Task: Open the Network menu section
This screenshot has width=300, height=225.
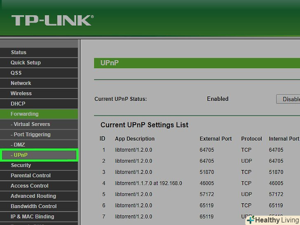Action: 39,83
